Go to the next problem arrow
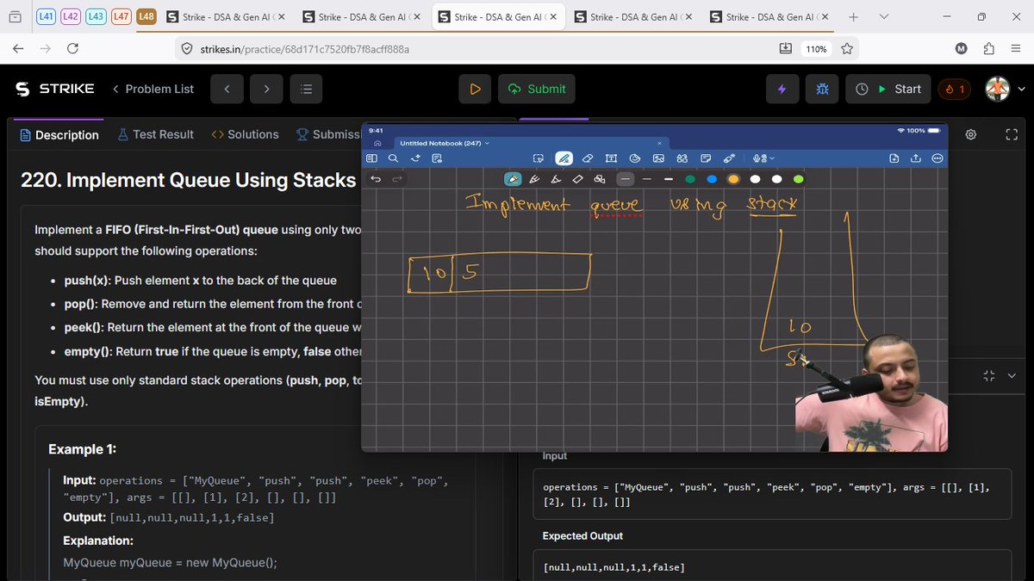Image resolution: width=1034 pixels, height=581 pixels. point(266,89)
